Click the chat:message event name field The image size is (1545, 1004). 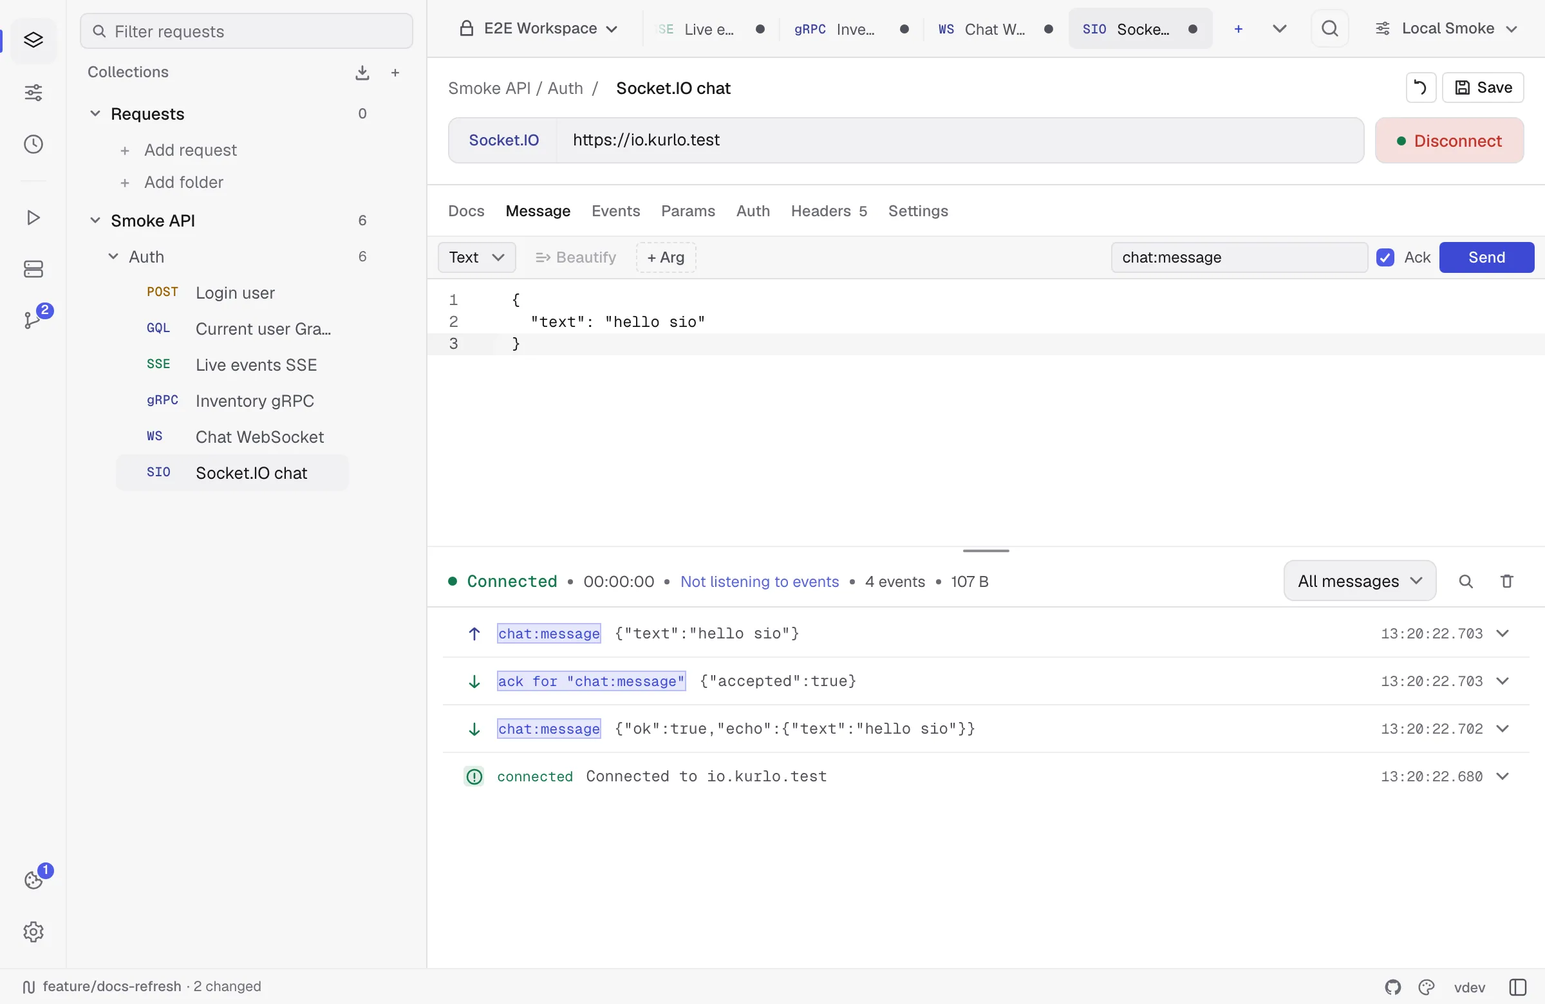1239,257
